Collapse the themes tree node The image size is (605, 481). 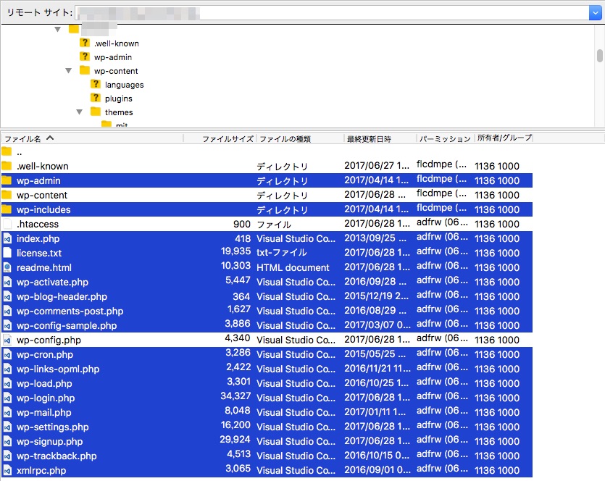[x=80, y=112]
